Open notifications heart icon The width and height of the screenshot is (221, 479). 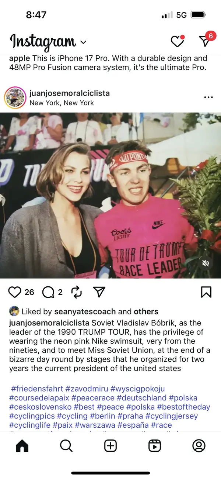pyautogui.click(x=177, y=41)
